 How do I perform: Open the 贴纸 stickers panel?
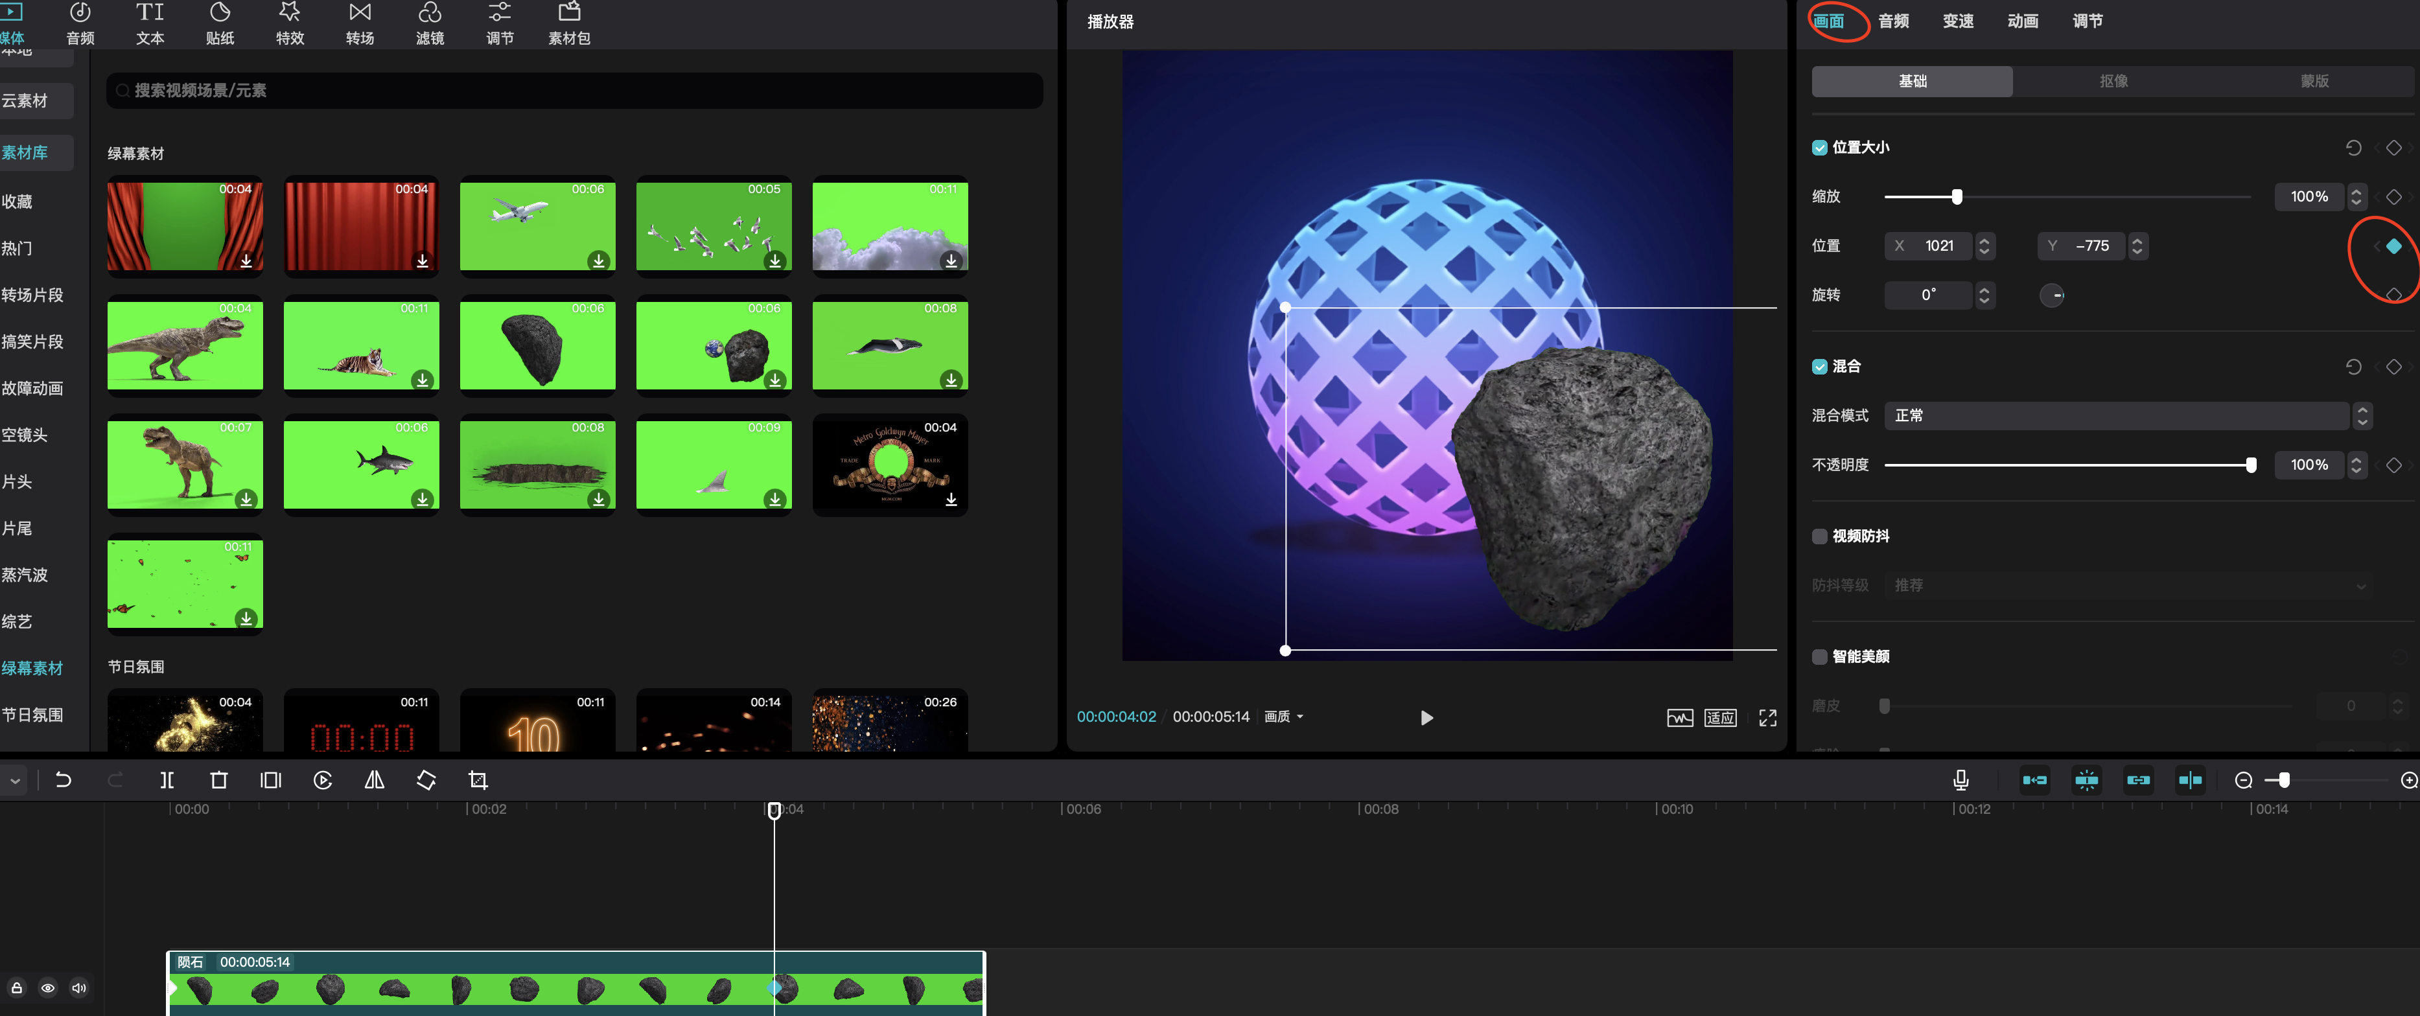(x=220, y=23)
